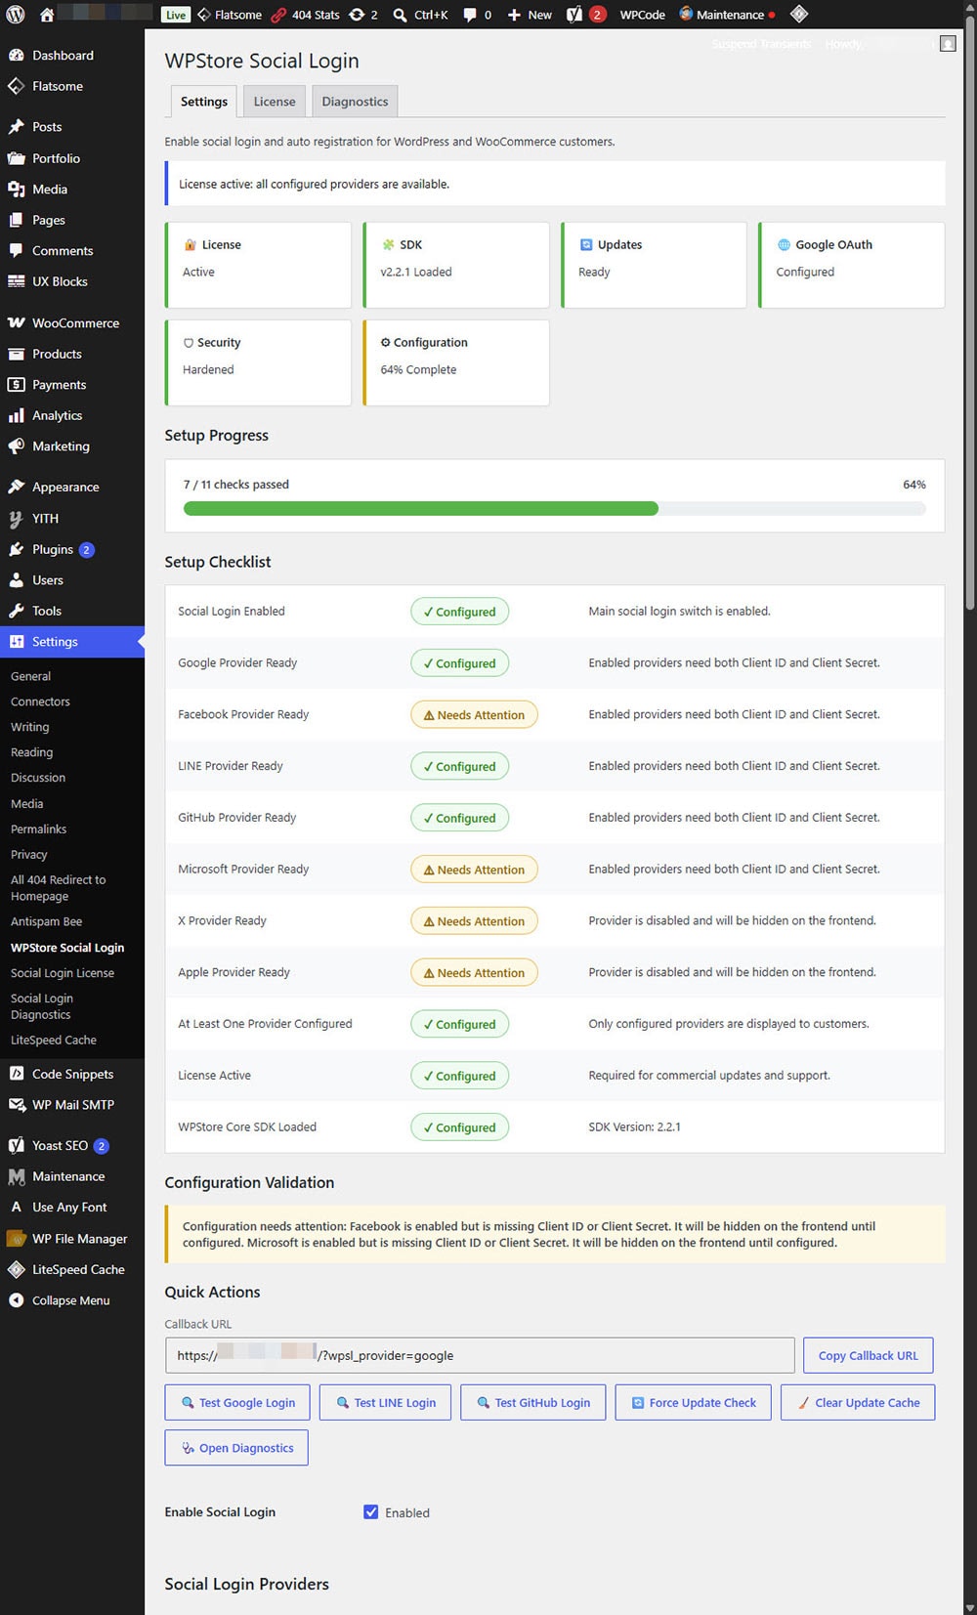The height and width of the screenshot is (1615, 977).
Task: Click Test Google Login button
Action: point(237,1403)
